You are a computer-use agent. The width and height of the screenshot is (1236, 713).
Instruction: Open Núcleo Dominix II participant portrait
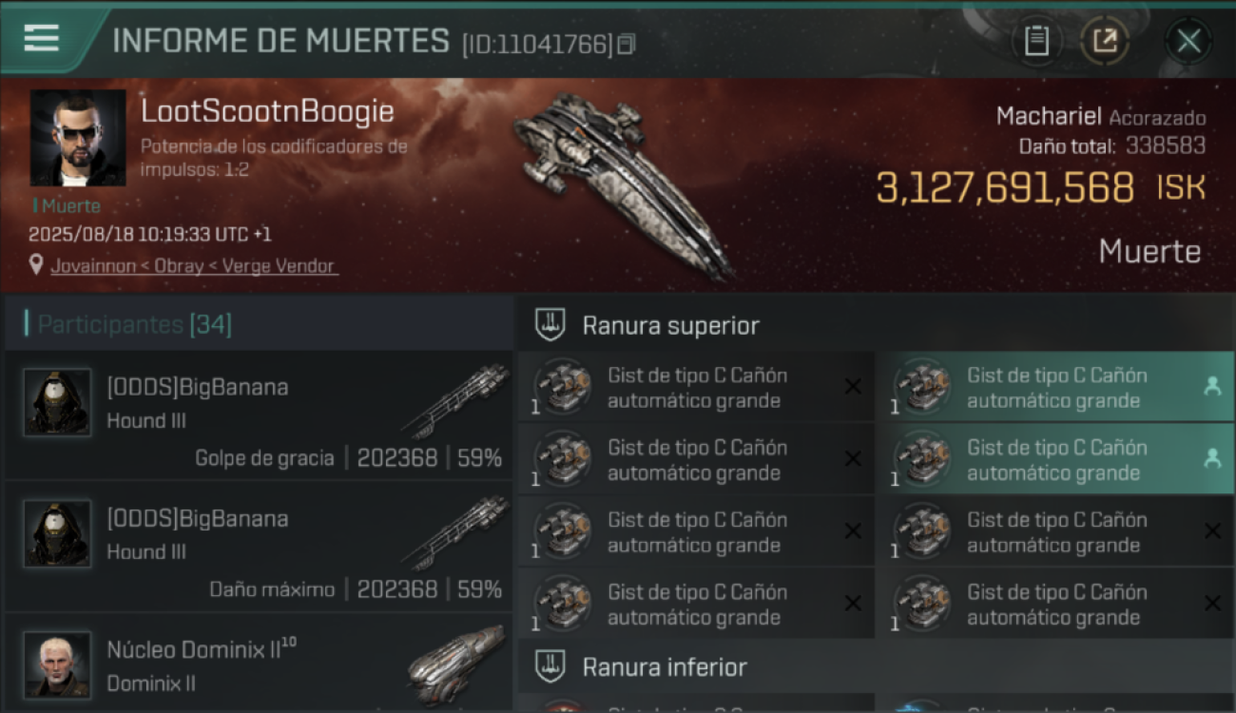point(57,665)
